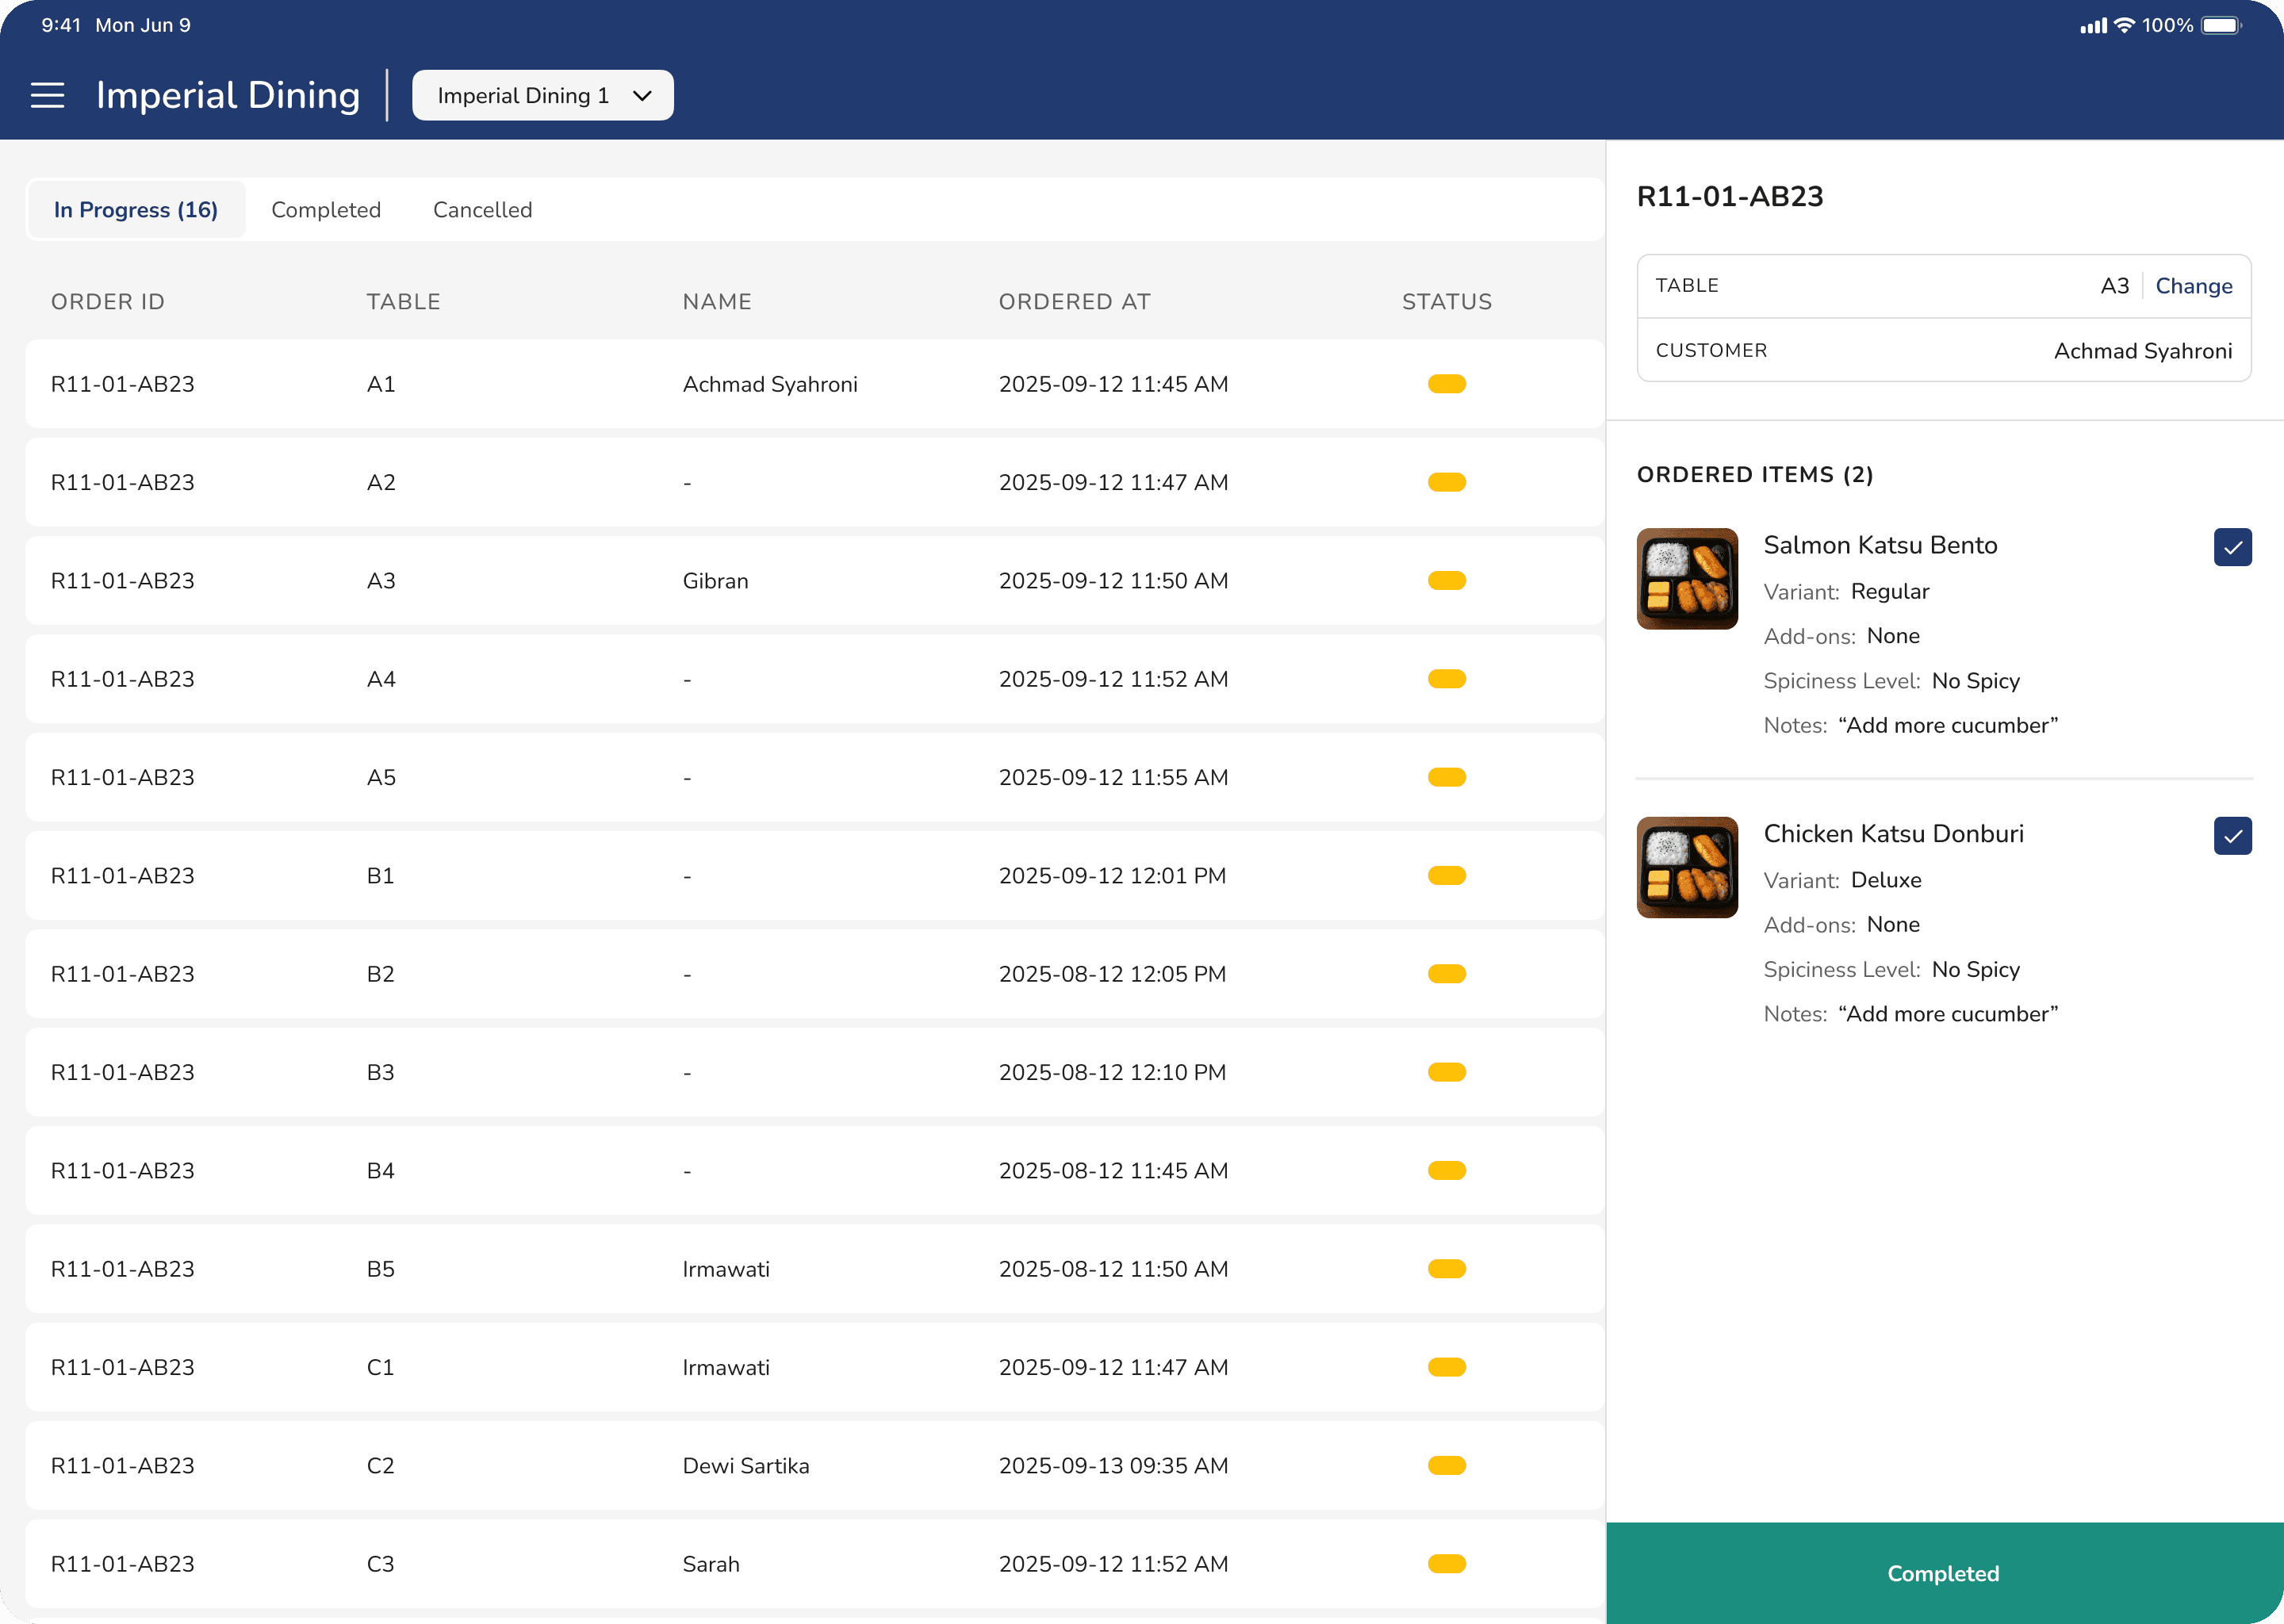Click the ORDER ID column header
This screenshot has width=2284, height=1624.
click(108, 302)
